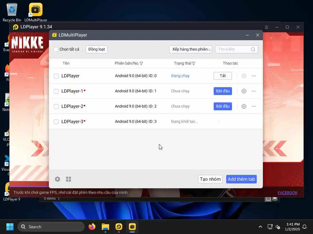Click the filter icon beside Phiên bản/No.
313x234 pixels.
[x=141, y=63]
